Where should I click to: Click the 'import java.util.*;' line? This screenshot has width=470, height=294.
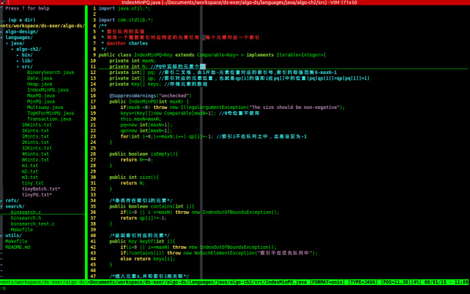[x=125, y=8]
